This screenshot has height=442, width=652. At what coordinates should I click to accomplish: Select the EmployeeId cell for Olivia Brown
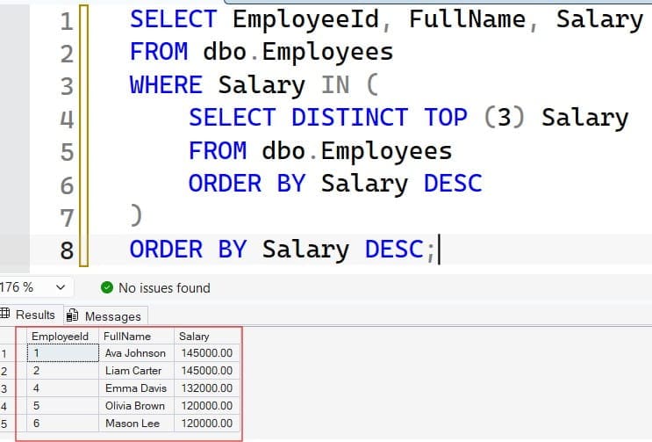pos(63,405)
